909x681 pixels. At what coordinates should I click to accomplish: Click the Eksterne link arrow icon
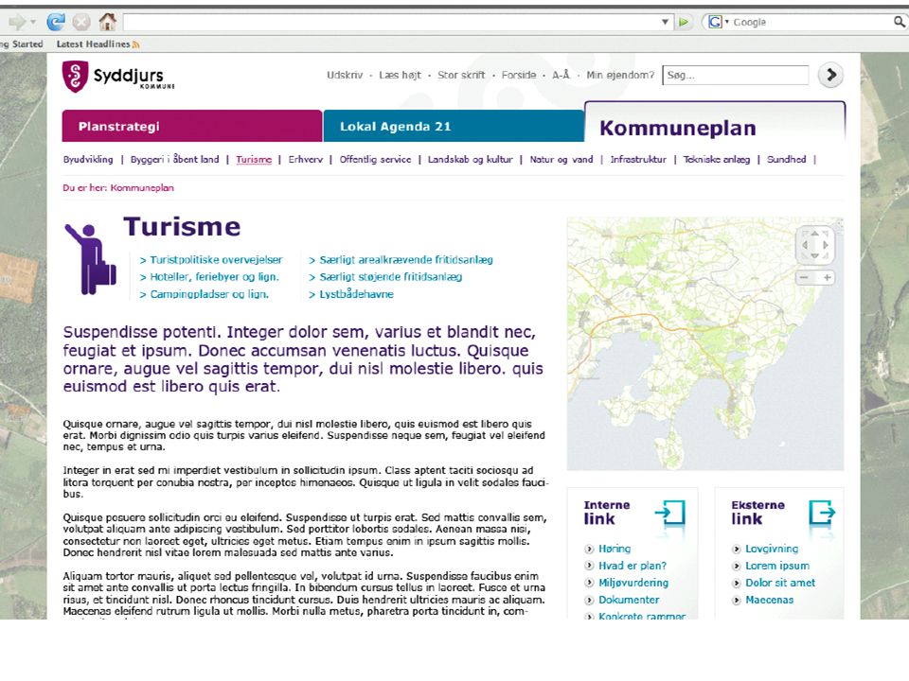point(822,513)
